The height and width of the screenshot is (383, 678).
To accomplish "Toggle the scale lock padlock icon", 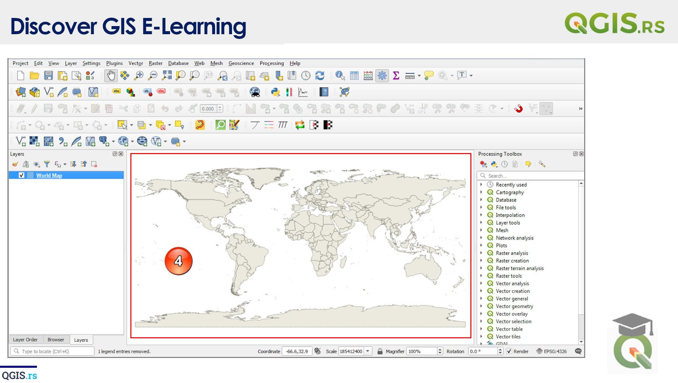I will pyautogui.click(x=380, y=351).
